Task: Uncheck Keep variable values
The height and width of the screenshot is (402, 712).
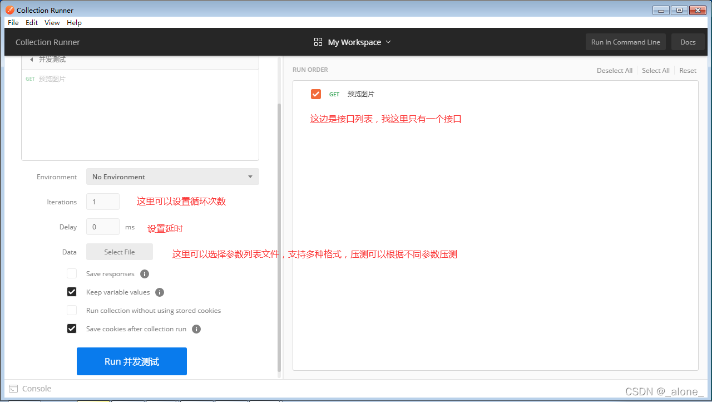Action: click(x=72, y=292)
